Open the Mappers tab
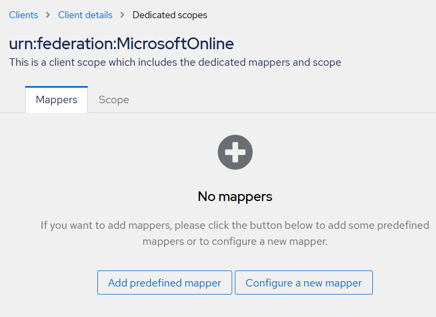This screenshot has width=436, height=317. click(56, 100)
